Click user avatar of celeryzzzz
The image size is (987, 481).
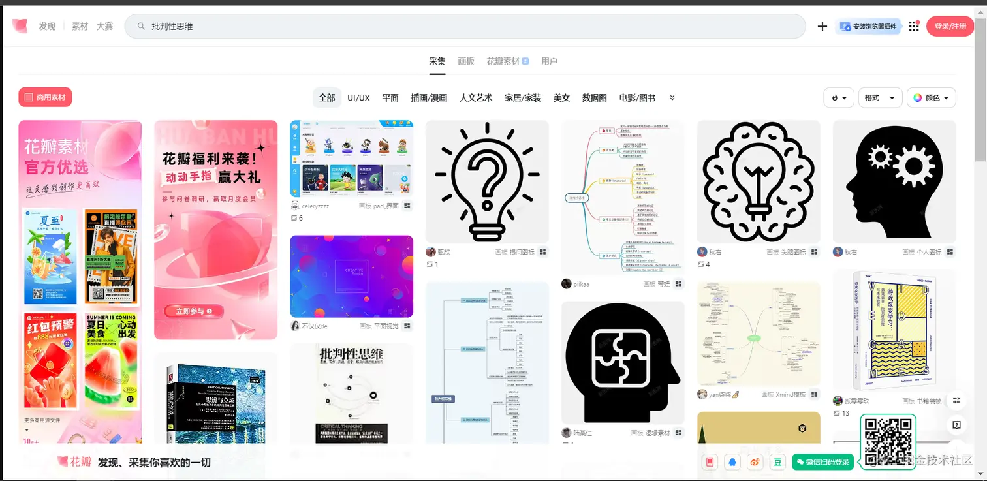point(295,205)
